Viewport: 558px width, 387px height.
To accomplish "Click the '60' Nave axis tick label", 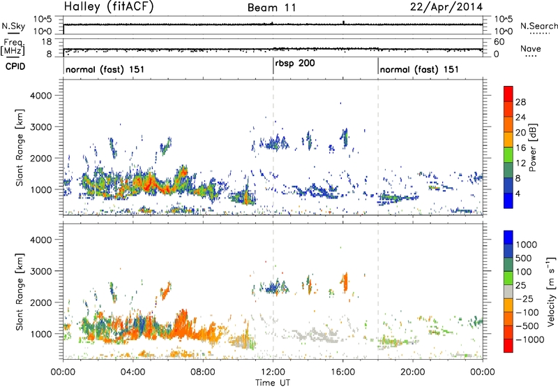I will coord(499,42).
